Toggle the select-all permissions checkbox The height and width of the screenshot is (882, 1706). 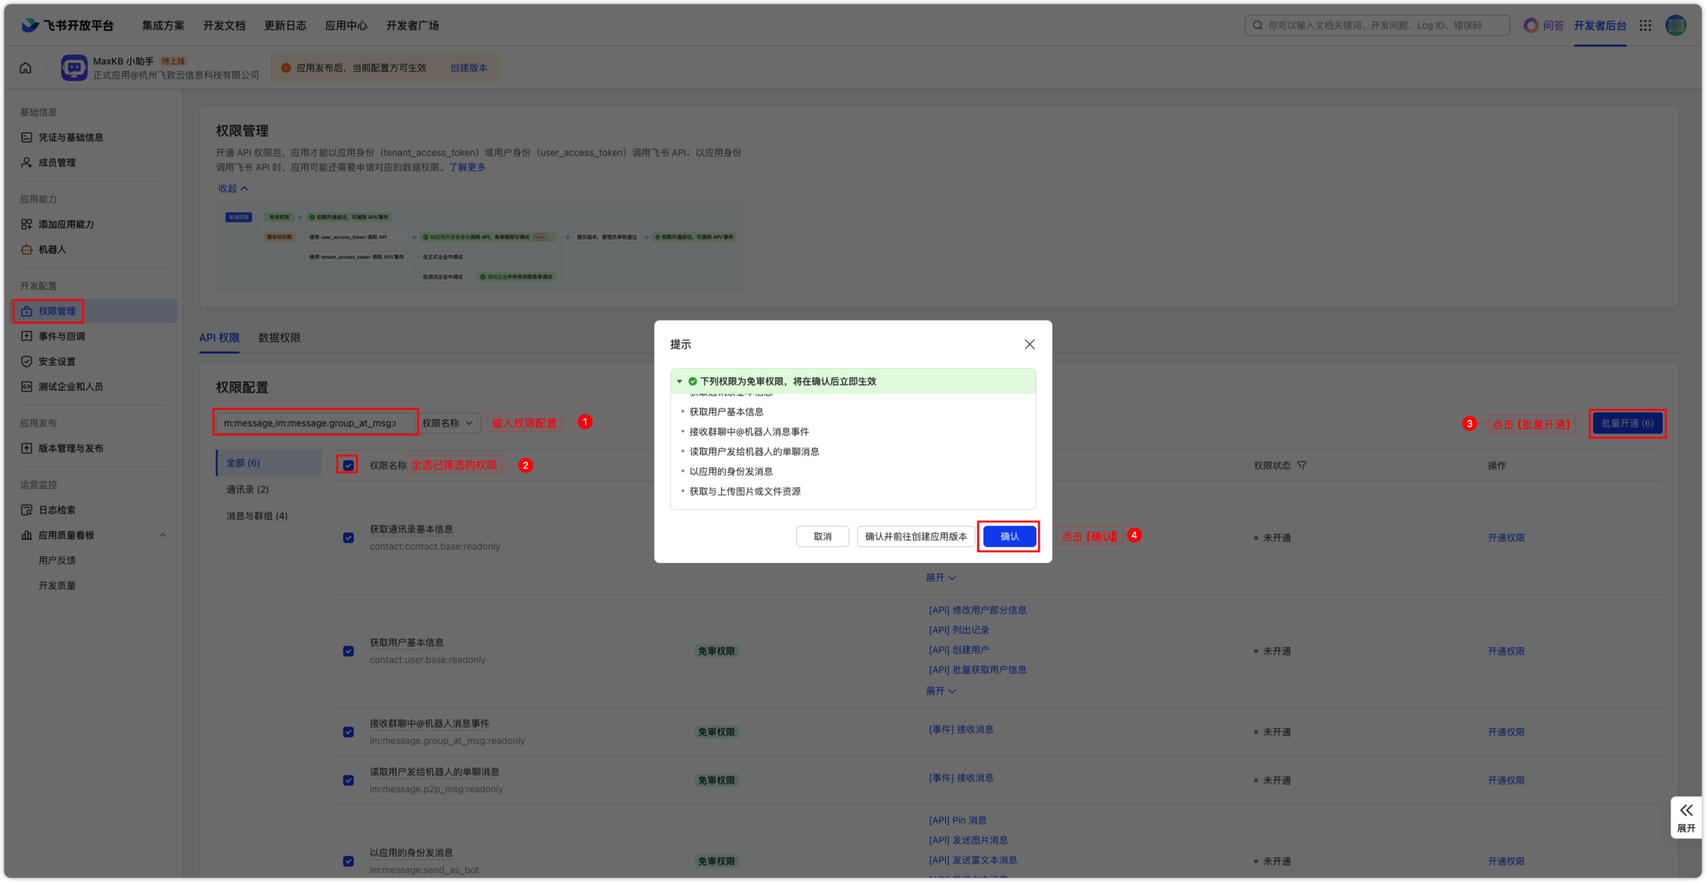(x=348, y=466)
